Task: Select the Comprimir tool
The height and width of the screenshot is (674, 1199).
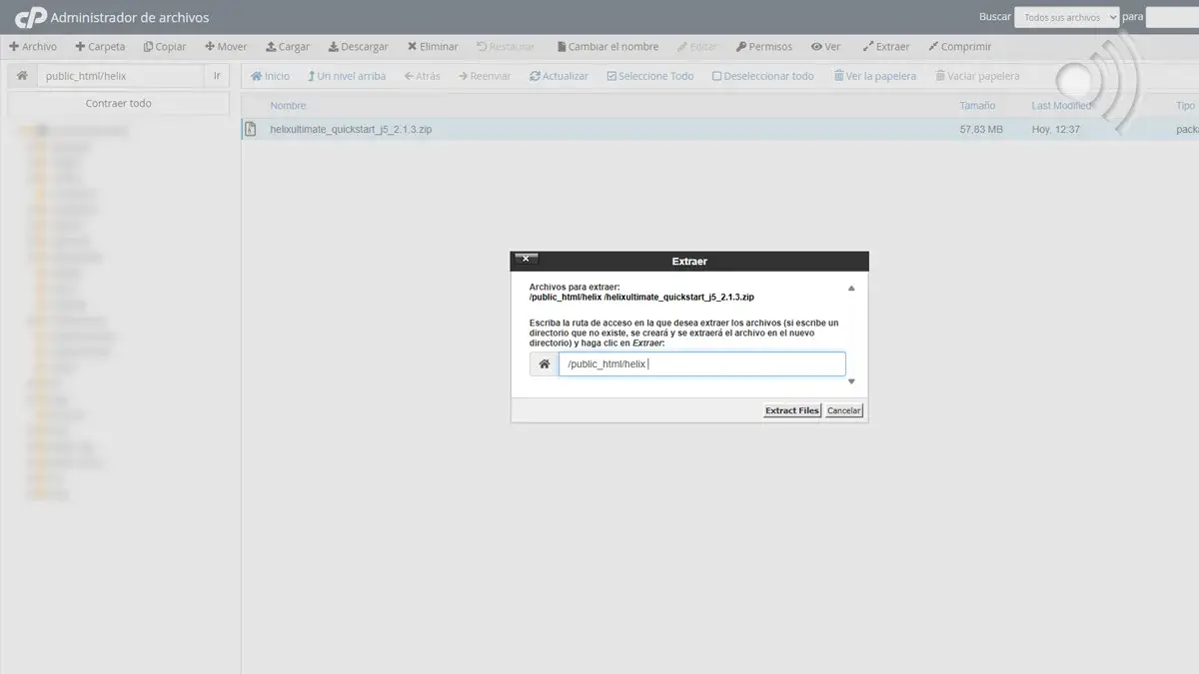Action: [x=957, y=46]
